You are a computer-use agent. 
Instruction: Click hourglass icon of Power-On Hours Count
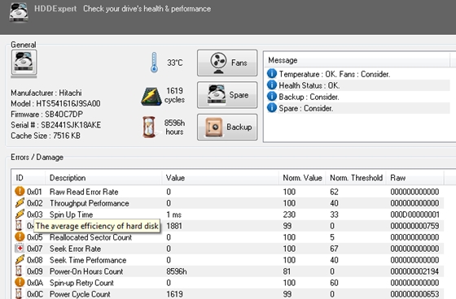click(19, 271)
